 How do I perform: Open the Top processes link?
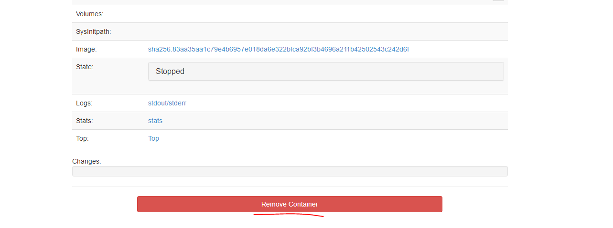tap(153, 138)
